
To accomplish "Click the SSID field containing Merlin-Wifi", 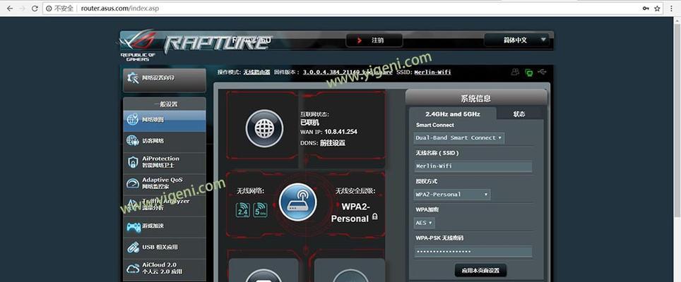I will 473,166.
